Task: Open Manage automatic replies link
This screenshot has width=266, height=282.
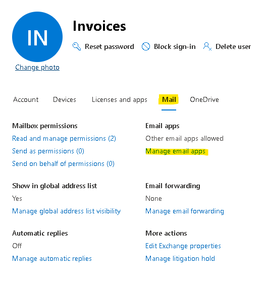Action: point(52,259)
